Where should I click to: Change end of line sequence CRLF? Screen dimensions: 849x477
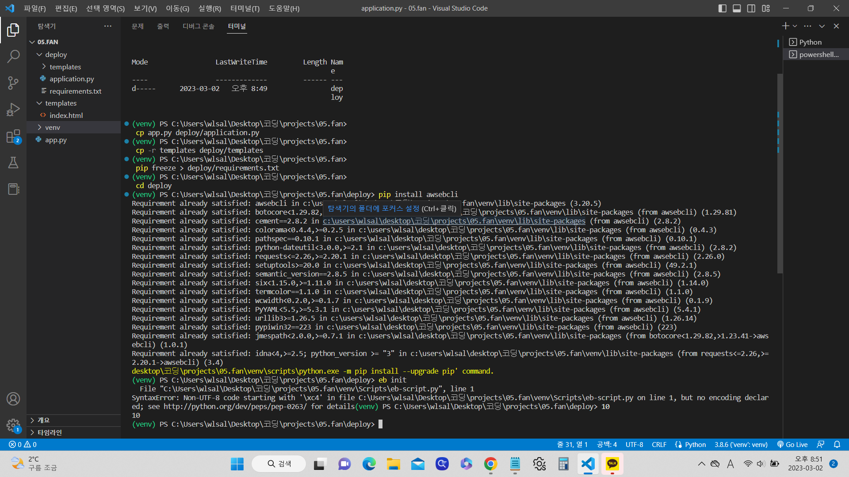[x=659, y=444]
